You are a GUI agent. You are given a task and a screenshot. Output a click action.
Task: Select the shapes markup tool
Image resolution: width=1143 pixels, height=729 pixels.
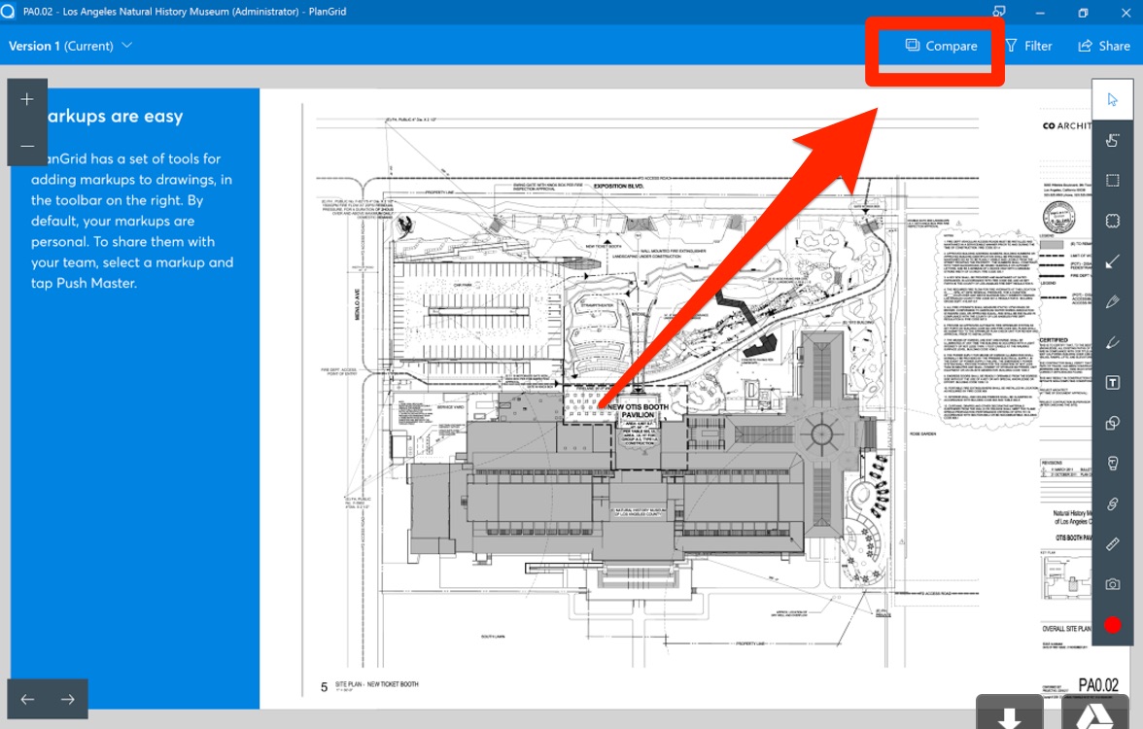coord(1113,423)
